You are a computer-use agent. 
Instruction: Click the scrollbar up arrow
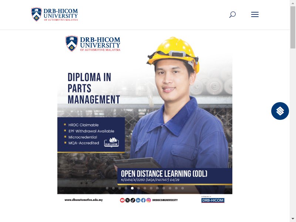coord(293,3)
